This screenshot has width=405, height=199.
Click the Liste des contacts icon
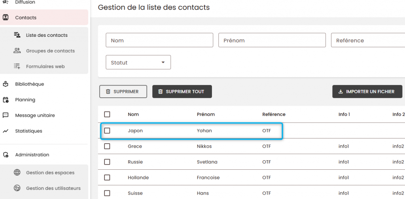click(17, 35)
